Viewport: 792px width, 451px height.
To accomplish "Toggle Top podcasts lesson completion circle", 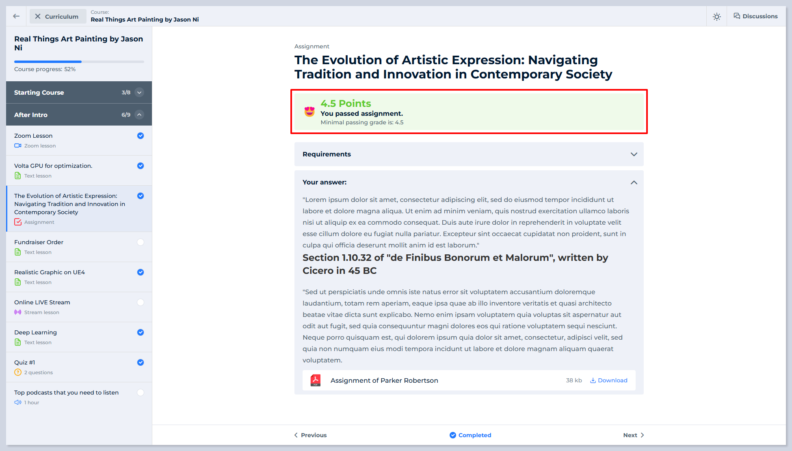I will 141,392.
